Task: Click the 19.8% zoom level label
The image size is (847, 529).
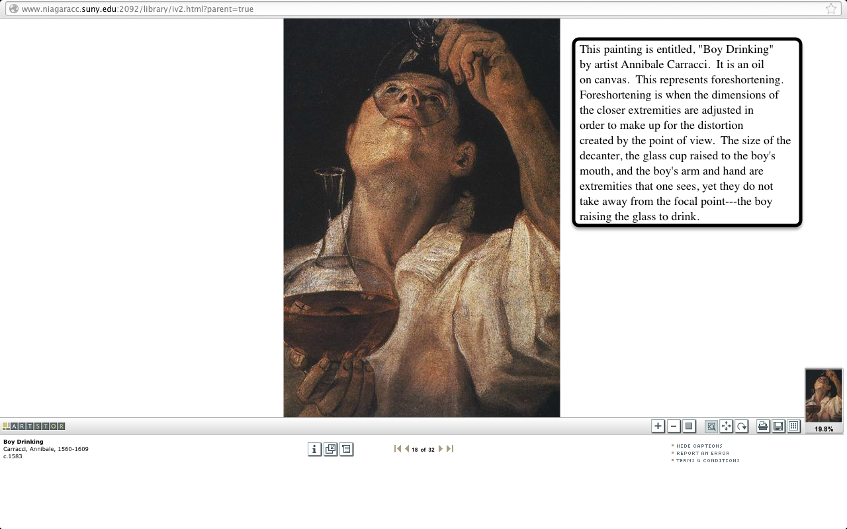Action: [824, 429]
